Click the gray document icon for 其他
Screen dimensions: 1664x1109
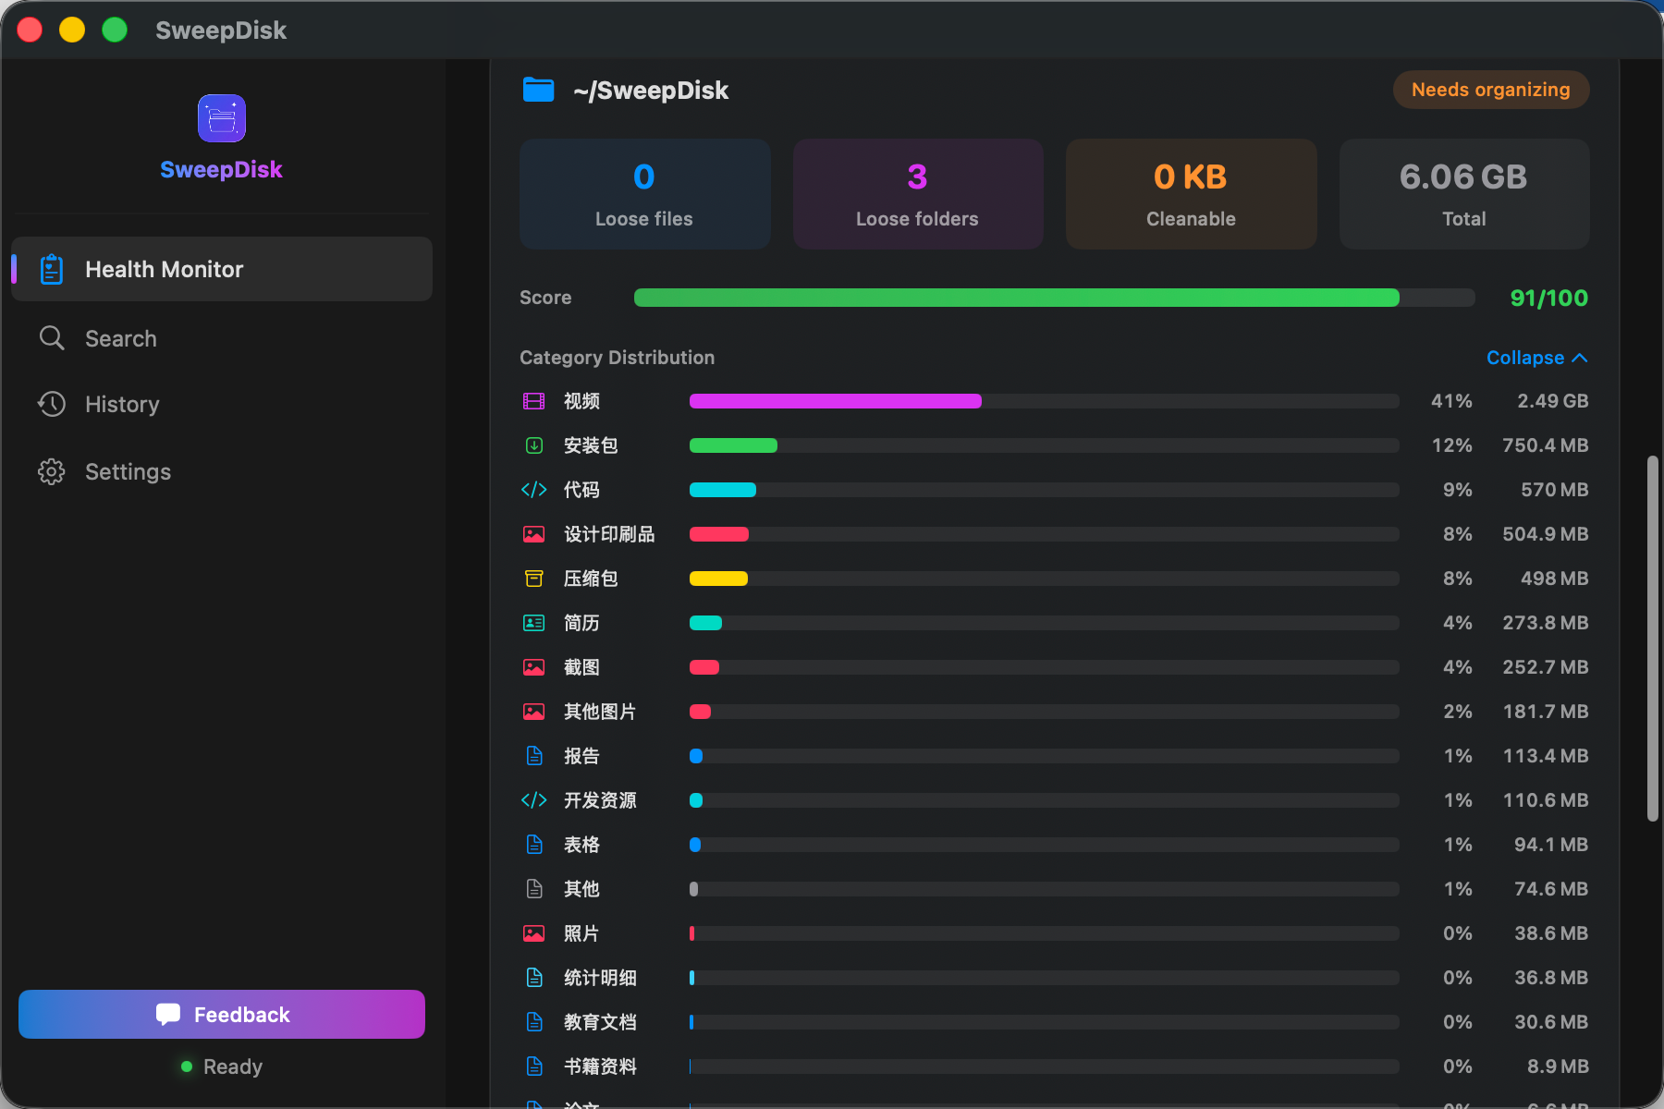(x=534, y=889)
